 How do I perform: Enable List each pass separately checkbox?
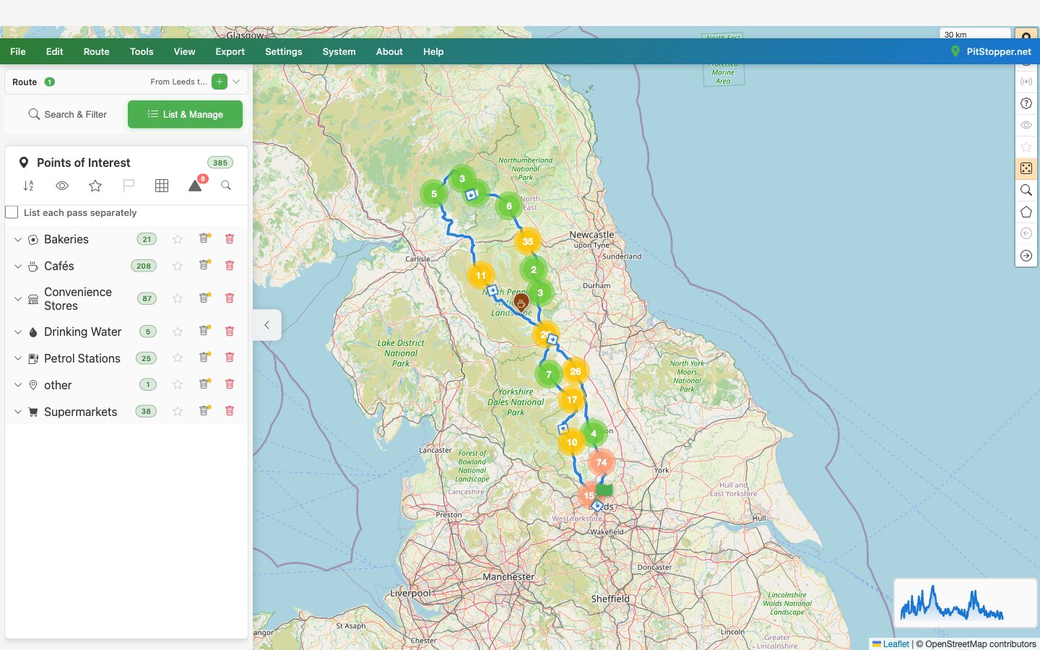click(x=12, y=212)
